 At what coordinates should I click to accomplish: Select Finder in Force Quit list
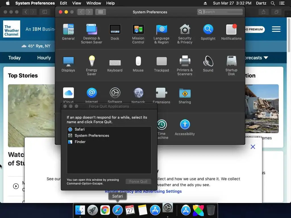click(x=109, y=142)
